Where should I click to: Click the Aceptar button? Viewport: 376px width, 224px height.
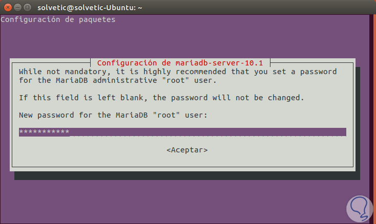click(187, 150)
